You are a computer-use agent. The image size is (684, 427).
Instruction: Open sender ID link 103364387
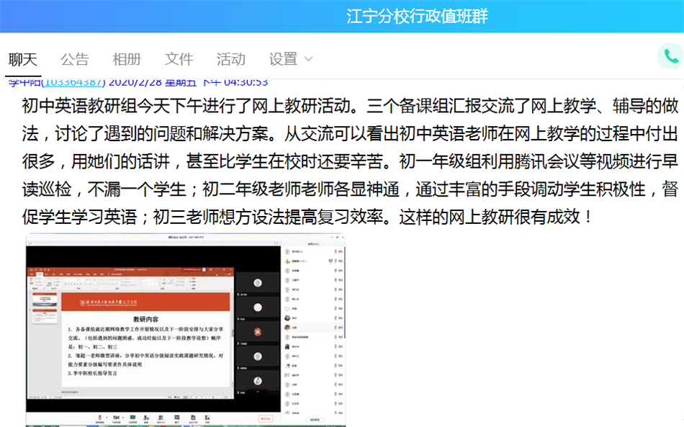click(x=74, y=82)
